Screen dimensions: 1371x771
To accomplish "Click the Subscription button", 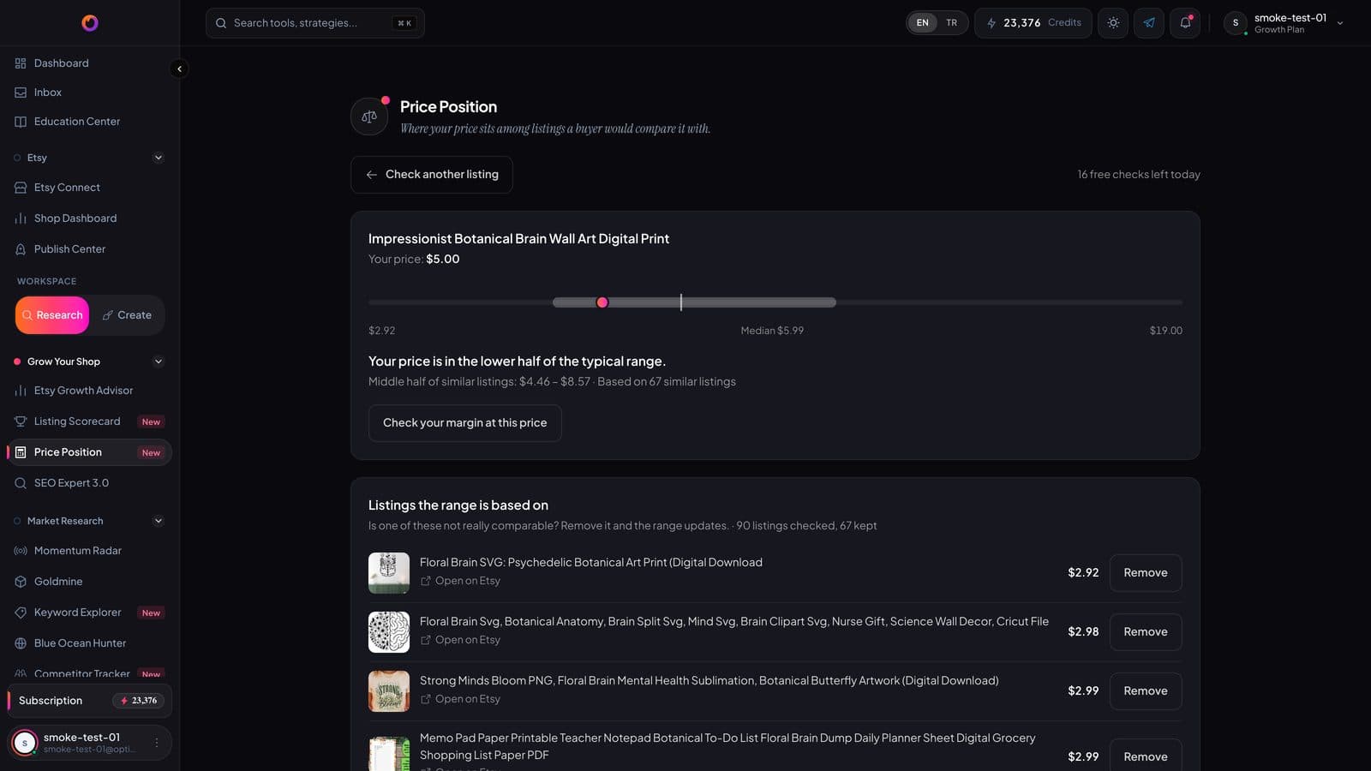I will click(x=89, y=701).
